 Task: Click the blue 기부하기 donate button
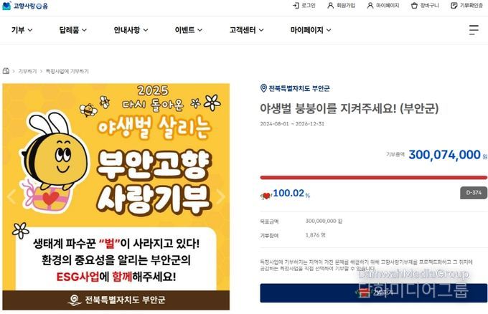pyautogui.click(x=373, y=292)
